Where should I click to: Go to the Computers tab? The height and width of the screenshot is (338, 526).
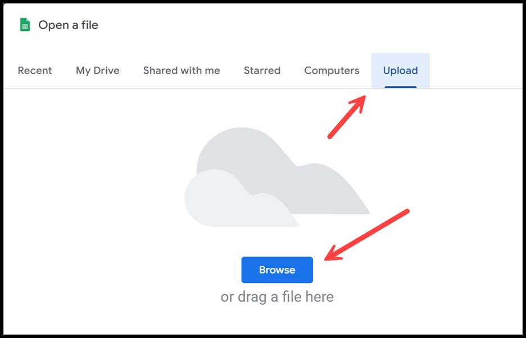tap(332, 71)
